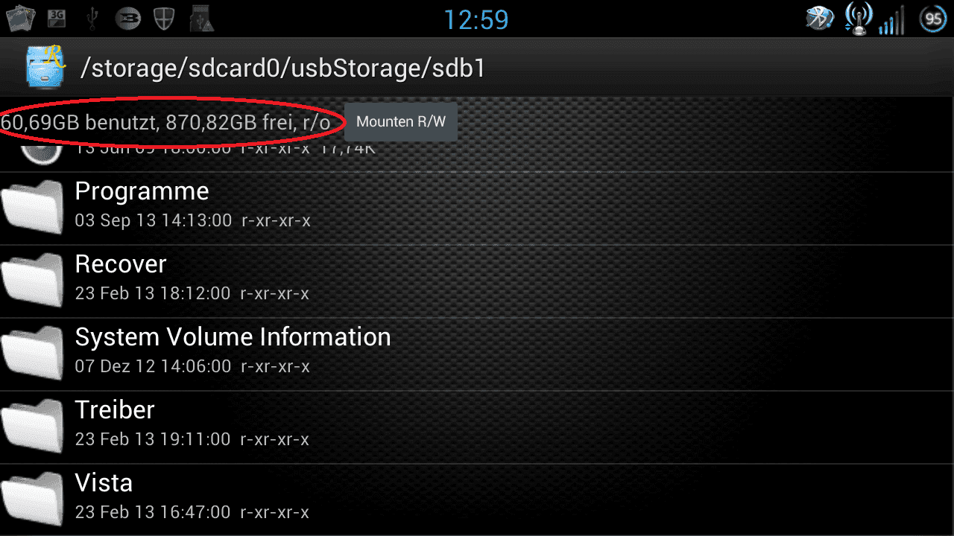Open the Programme folder icon
Image resolution: width=954 pixels, height=536 pixels.
coord(32,208)
